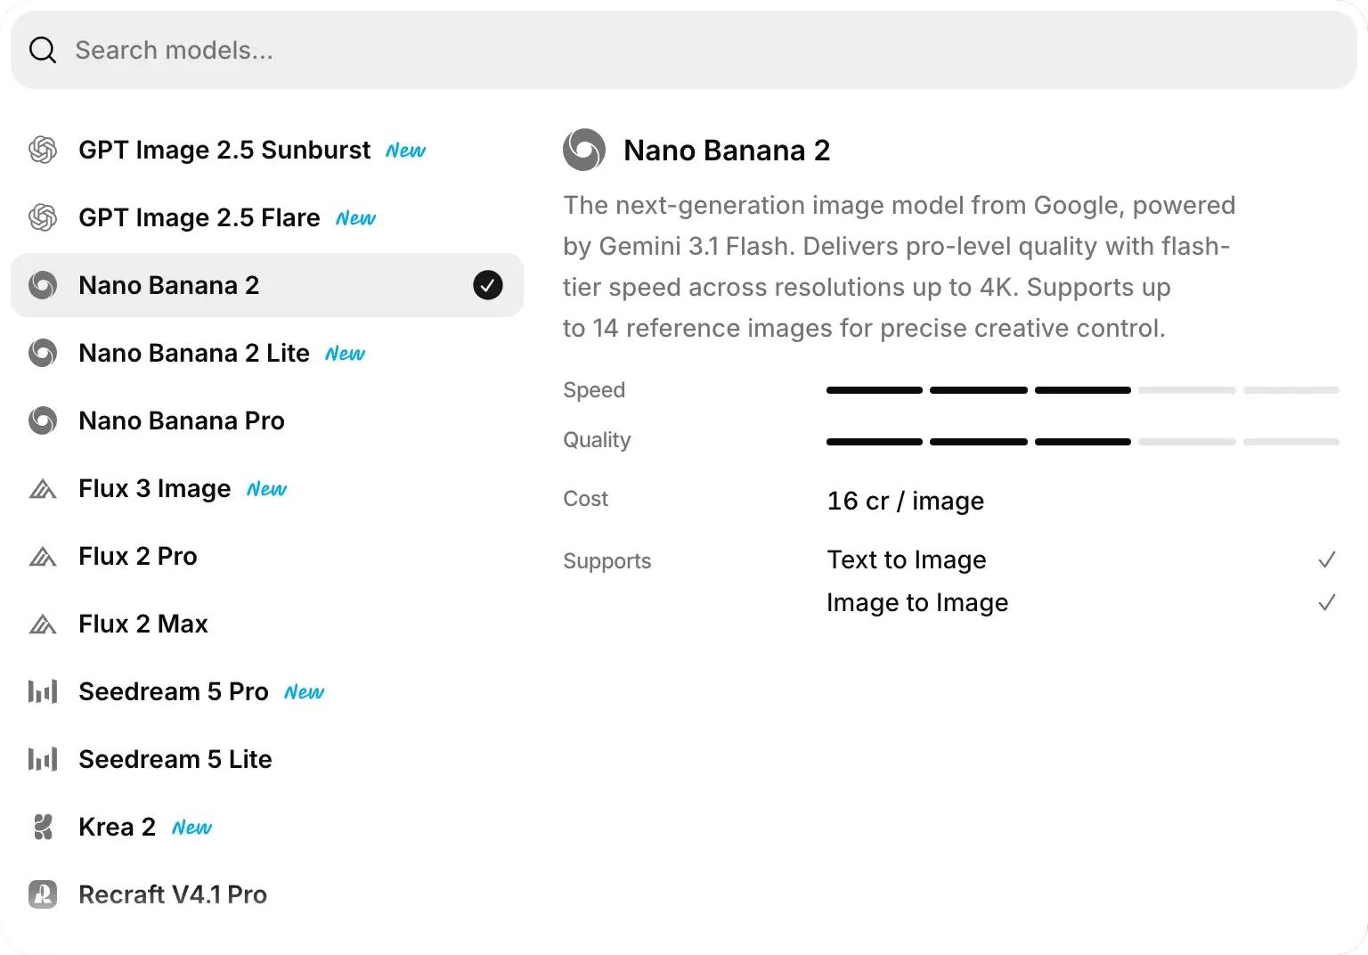The width and height of the screenshot is (1368, 955).
Task: Select the GPT Image 2.5 Sunburst model
Action: click(267, 150)
